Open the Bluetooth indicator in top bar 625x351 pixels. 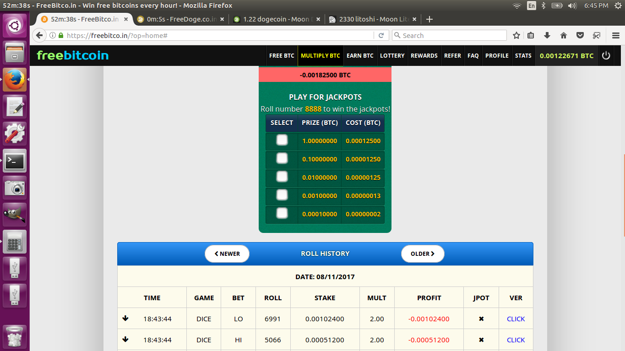pyautogui.click(x=543, y=5)
